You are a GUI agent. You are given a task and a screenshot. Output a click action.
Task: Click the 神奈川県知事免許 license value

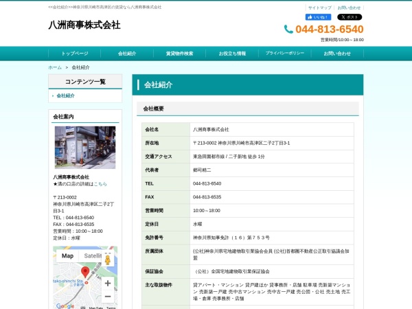[231, 238]
